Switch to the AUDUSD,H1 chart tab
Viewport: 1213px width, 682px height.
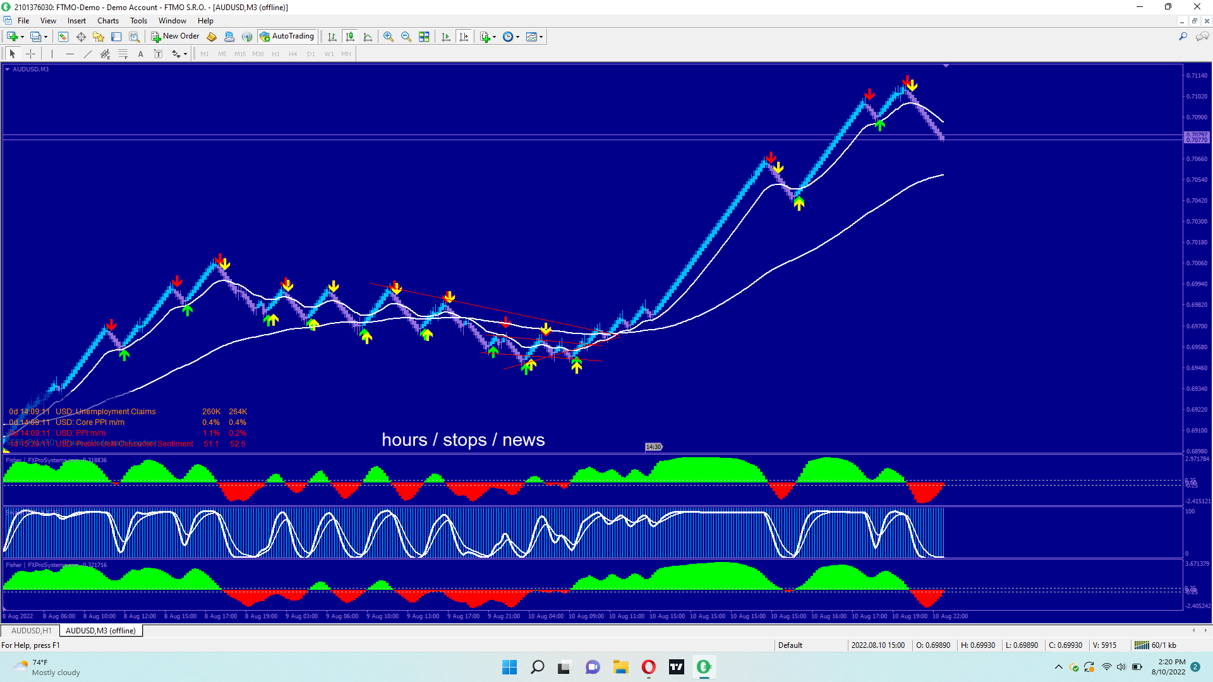(x=31, y=630)
